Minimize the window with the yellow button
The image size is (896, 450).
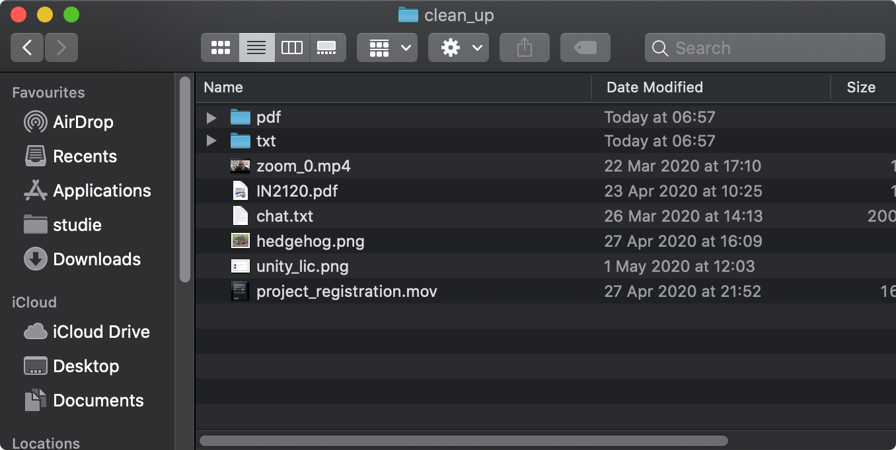[x=45, y=15]
